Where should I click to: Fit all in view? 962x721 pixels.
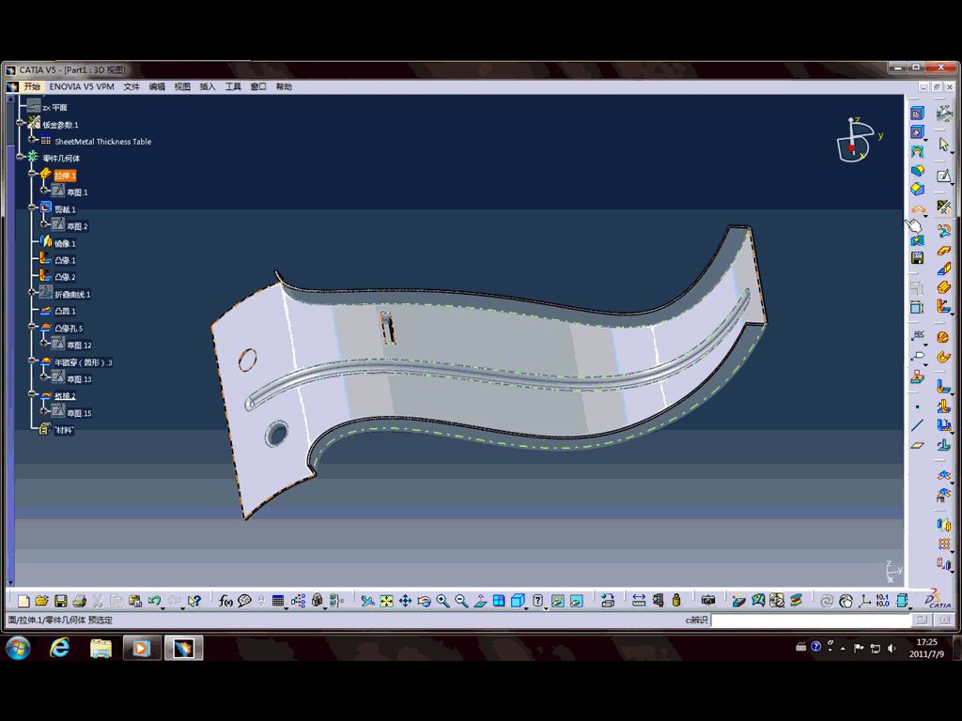click(386, 601)
